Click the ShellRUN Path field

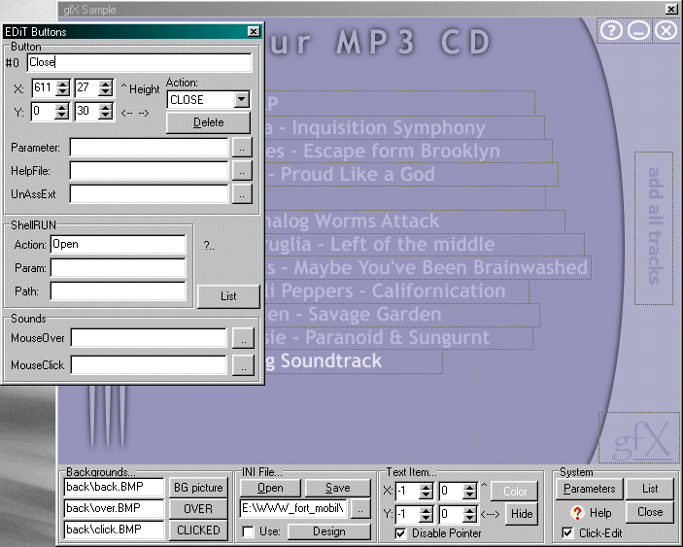(119, 291)
